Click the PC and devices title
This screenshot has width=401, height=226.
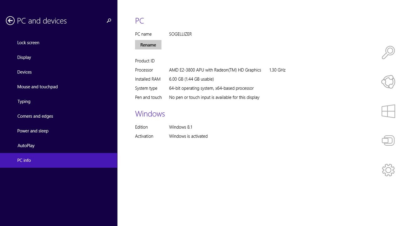click(x=42, y=21)
